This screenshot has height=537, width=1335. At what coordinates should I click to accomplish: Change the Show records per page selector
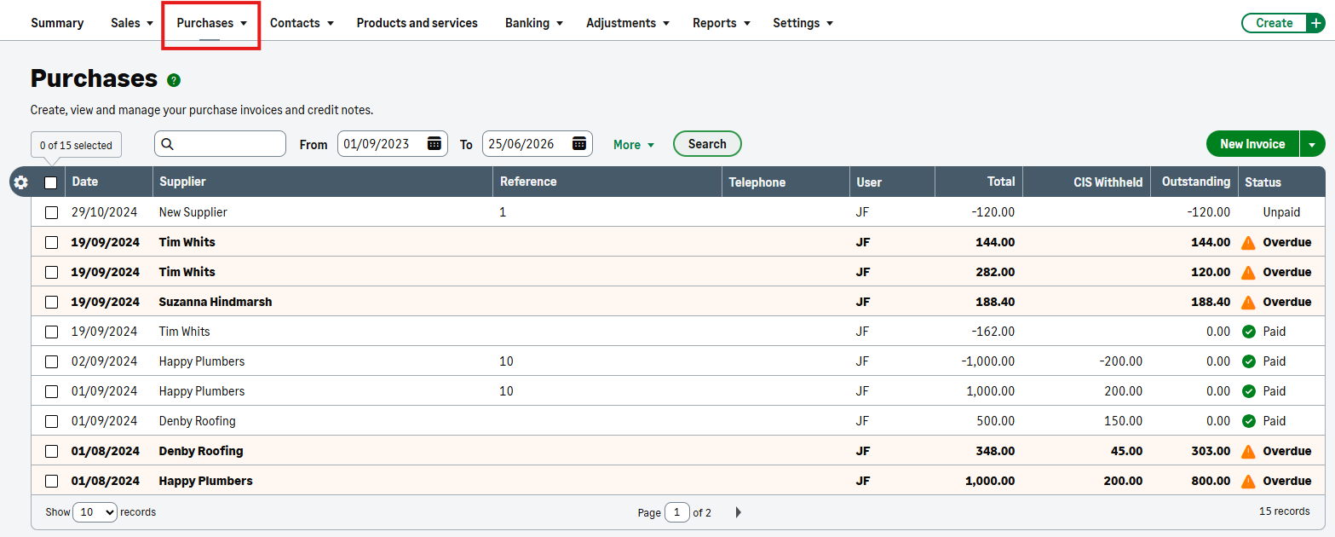(x=95, y=512)
